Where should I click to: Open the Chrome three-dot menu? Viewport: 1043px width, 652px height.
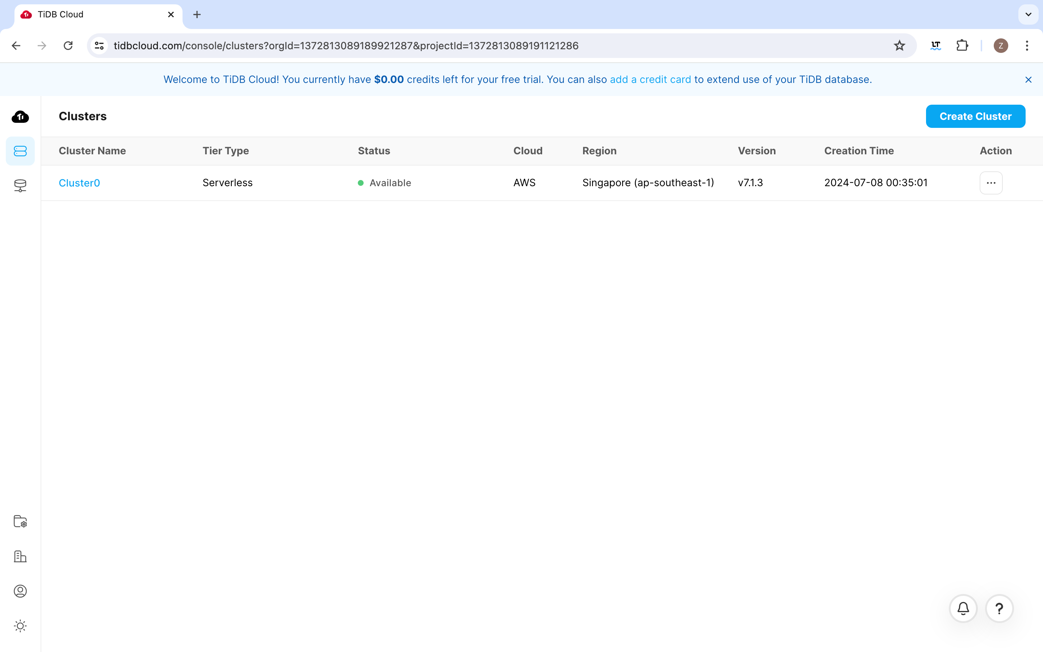1027,46
